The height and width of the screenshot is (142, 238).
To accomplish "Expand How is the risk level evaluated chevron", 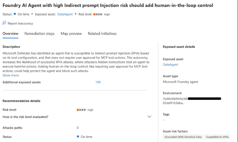I will (x=149, y=117).
